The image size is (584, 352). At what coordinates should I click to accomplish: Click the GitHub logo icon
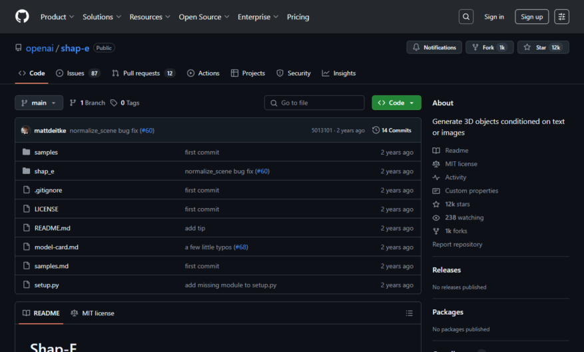pos(22,17)
